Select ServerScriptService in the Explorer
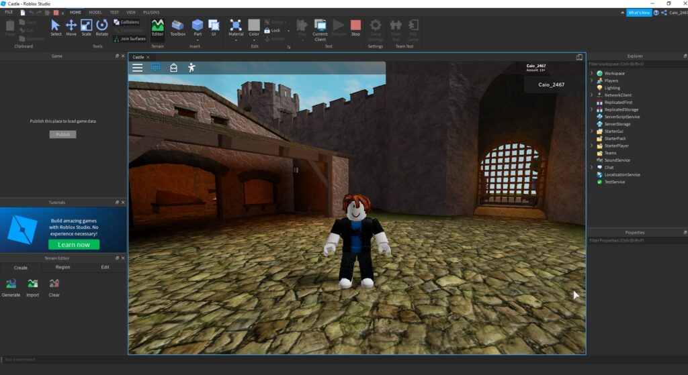Screen dimensions: 688x375 (621, 117)
